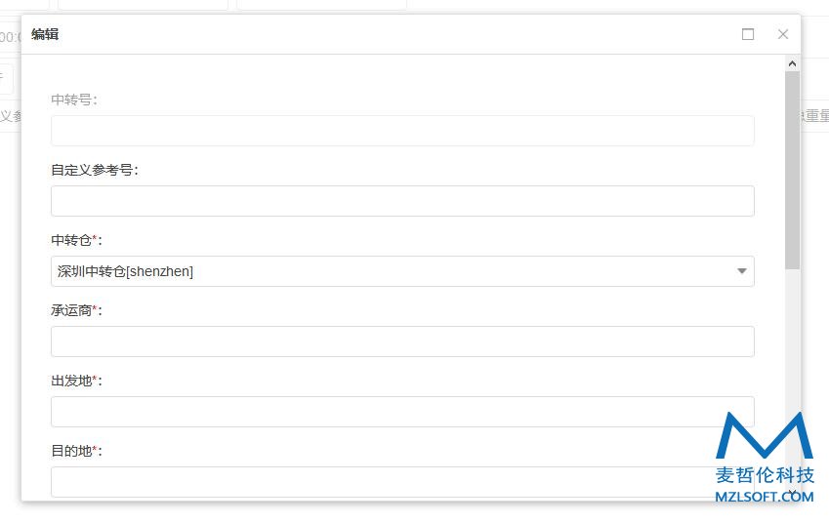Click the blue M logo watermark
Image resolution: width=829 pixels, height=523 pixels.
click(765, 435)
